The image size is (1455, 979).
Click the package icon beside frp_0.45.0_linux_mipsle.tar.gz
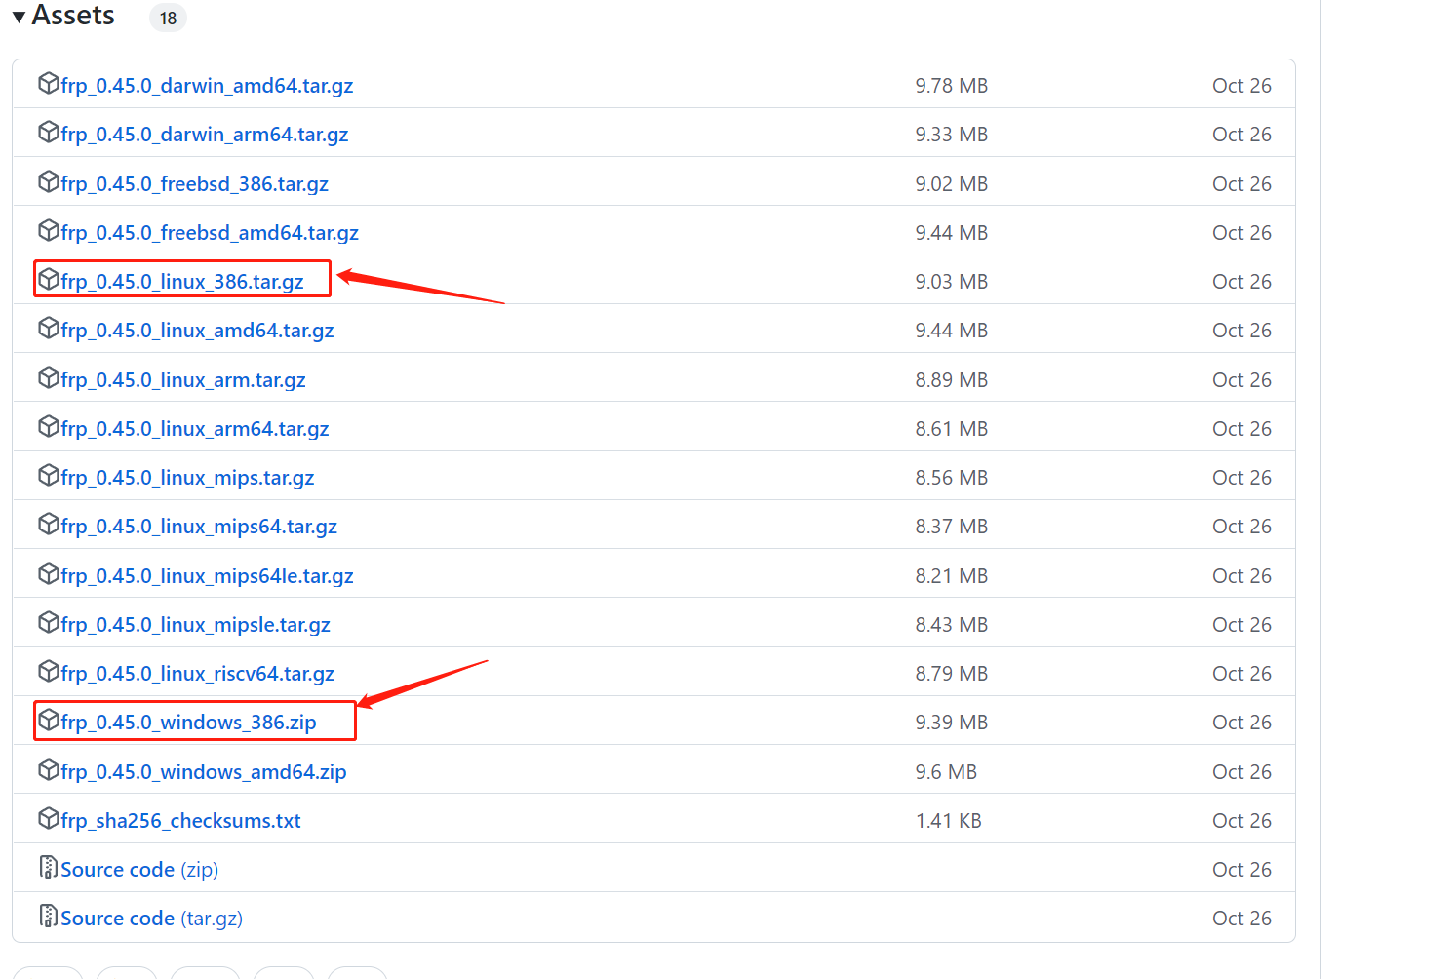tap(49, 622)
